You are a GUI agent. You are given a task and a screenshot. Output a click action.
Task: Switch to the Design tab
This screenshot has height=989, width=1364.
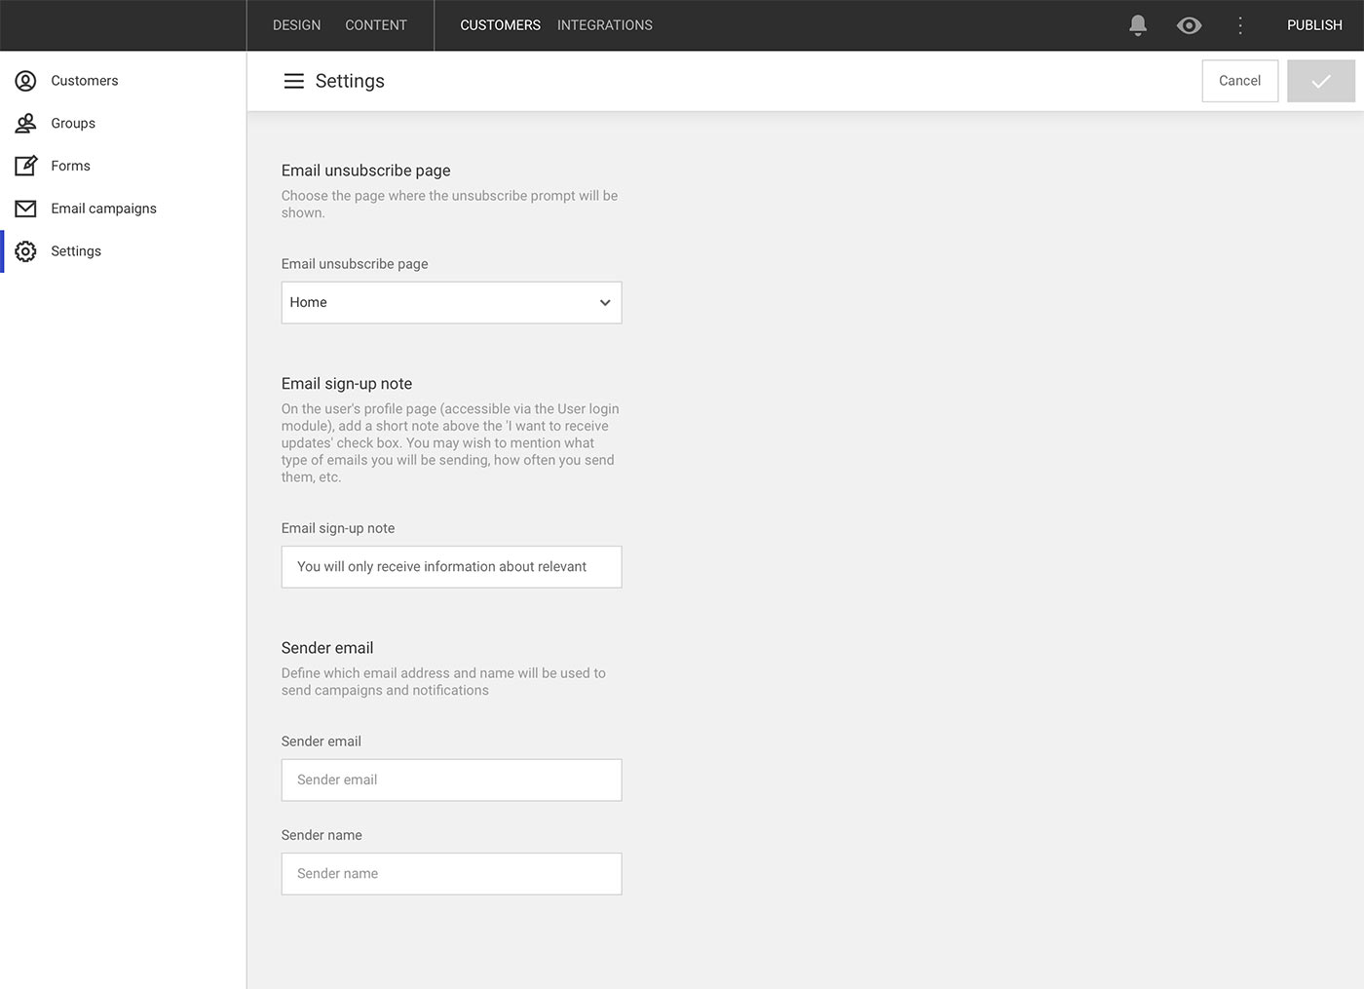[296, 25]
